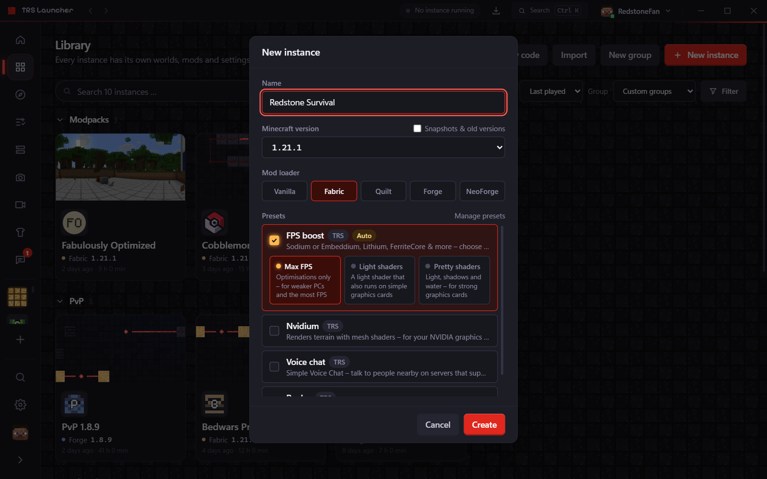Select the Library grid icon in sidebar
The width and height of the screenshot is (767, 479).
20,67
